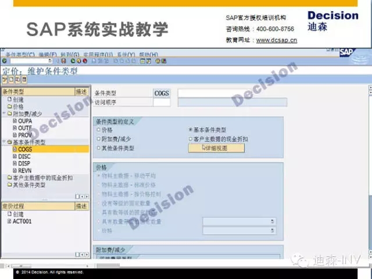The height and width of the screenshot is (279, 372).
Task: Collapse the 附加费/减少 tree node
Action: click(x=4, y=114)
